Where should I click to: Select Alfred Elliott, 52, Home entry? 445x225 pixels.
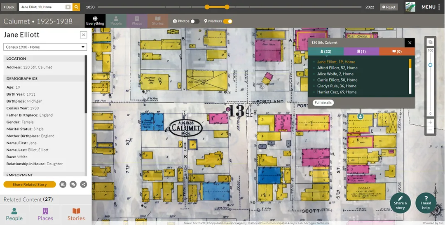click(x=337, y=68)
